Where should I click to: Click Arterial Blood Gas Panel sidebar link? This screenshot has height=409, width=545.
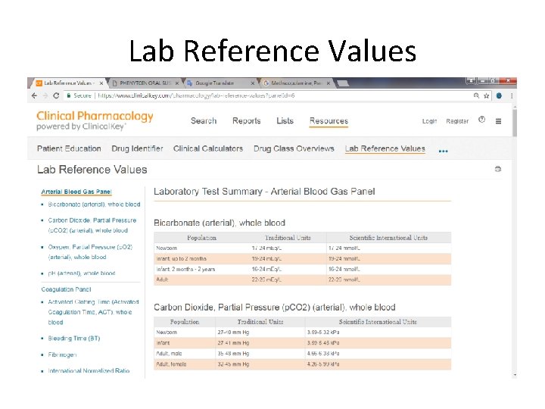(x=76, y=192)
